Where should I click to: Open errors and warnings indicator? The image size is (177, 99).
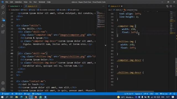point(19,94)
